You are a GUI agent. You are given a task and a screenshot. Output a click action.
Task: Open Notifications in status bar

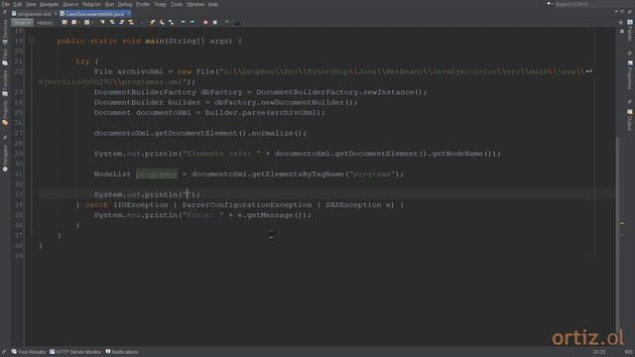coord(122,352)
